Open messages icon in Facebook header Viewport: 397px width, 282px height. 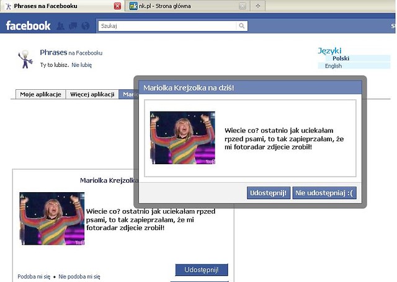(x=73, y=26)
